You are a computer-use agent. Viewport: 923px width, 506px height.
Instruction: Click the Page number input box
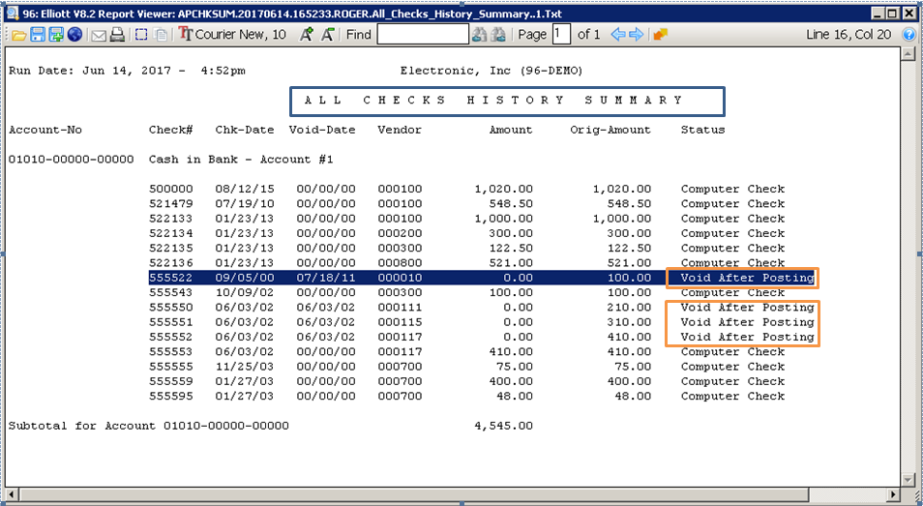click(562, 35)
